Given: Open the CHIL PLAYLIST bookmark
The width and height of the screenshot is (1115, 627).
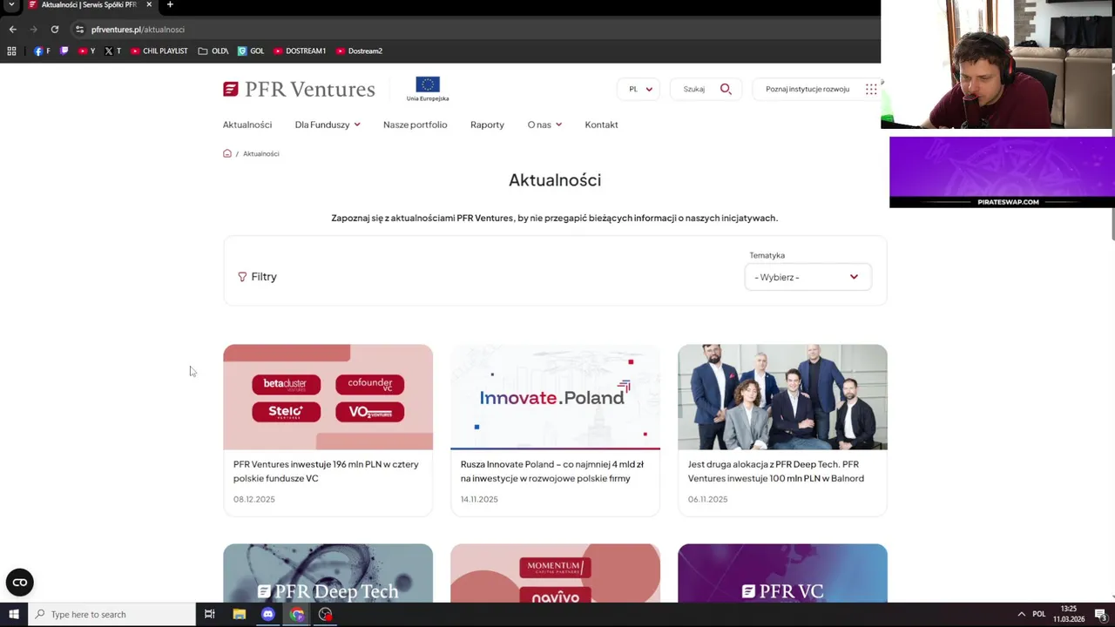Looking at the screenshot, I should (x=159, y=51).
